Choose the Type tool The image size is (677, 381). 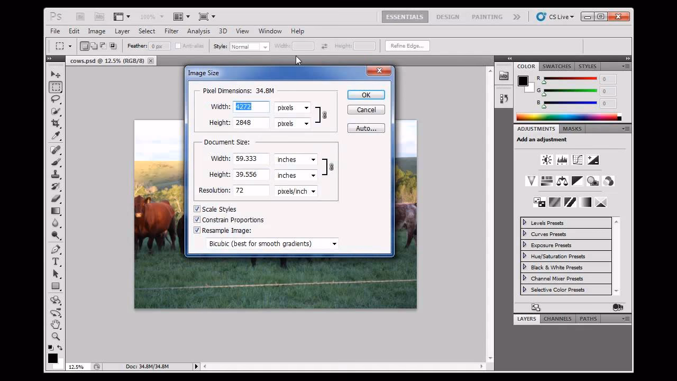(56, 261)
